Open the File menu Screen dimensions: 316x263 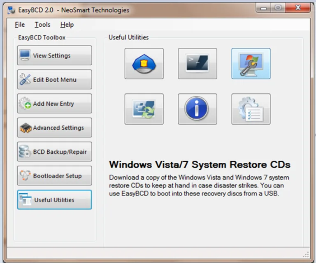point(20,25)
